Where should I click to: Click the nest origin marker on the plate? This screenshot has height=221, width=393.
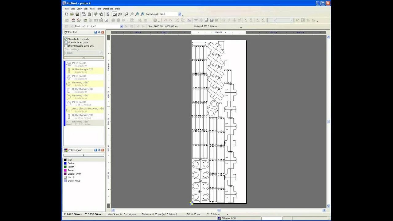click(191, 203)
